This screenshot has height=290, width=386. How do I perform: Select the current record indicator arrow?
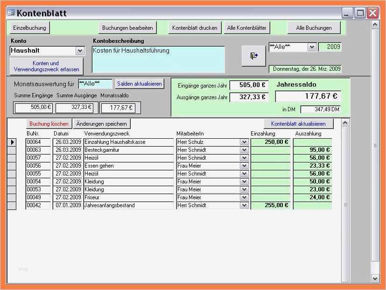coord(13,142)
